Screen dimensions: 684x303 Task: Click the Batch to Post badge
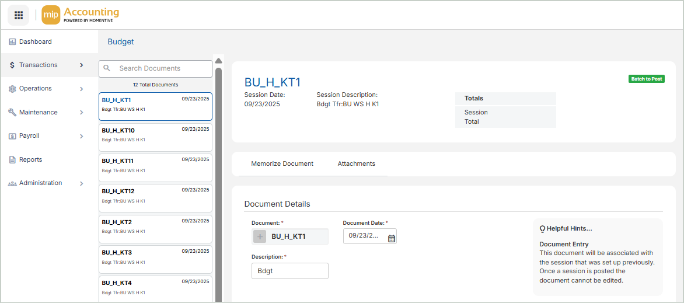pos(646,79)
